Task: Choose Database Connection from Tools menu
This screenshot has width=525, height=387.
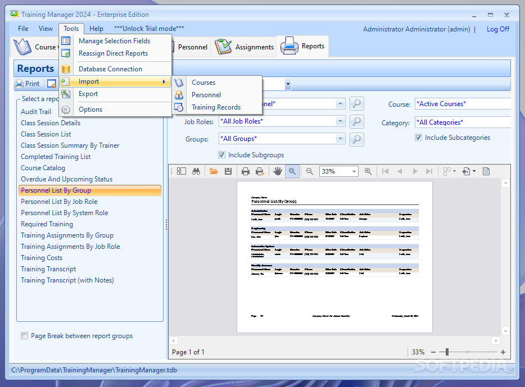Action: [x=116, y=69]
